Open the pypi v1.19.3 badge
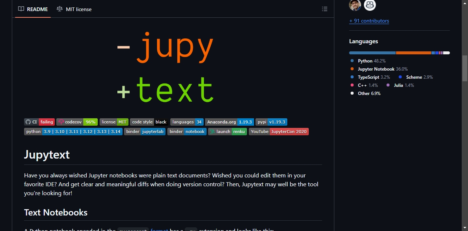 pyautogui.click(x=271, y=122)
